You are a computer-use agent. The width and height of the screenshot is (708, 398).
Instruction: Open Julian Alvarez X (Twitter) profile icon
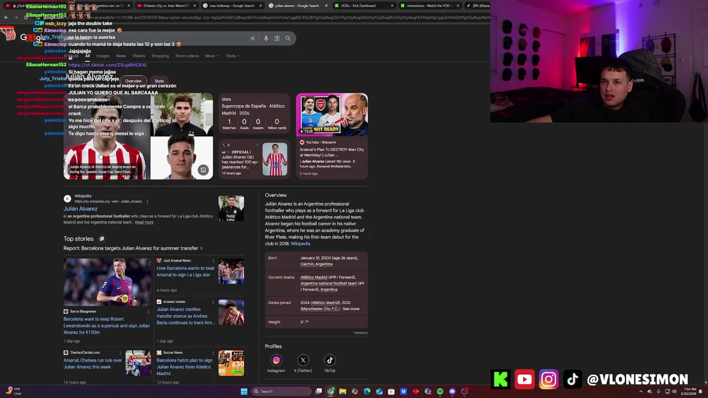tap(303, 360)
